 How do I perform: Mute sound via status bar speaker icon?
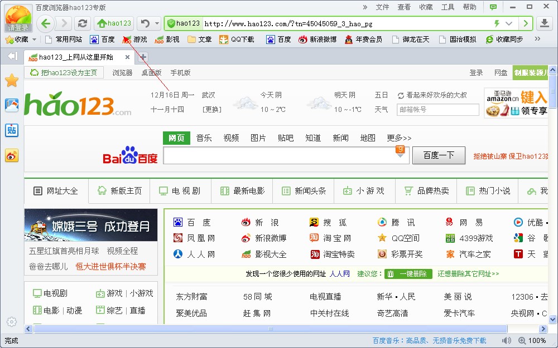[506, 340]
